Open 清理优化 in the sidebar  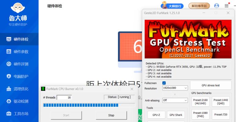coord(19,89)
